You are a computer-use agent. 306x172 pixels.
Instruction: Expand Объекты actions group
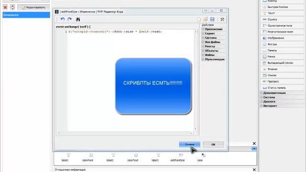(203, 51)
